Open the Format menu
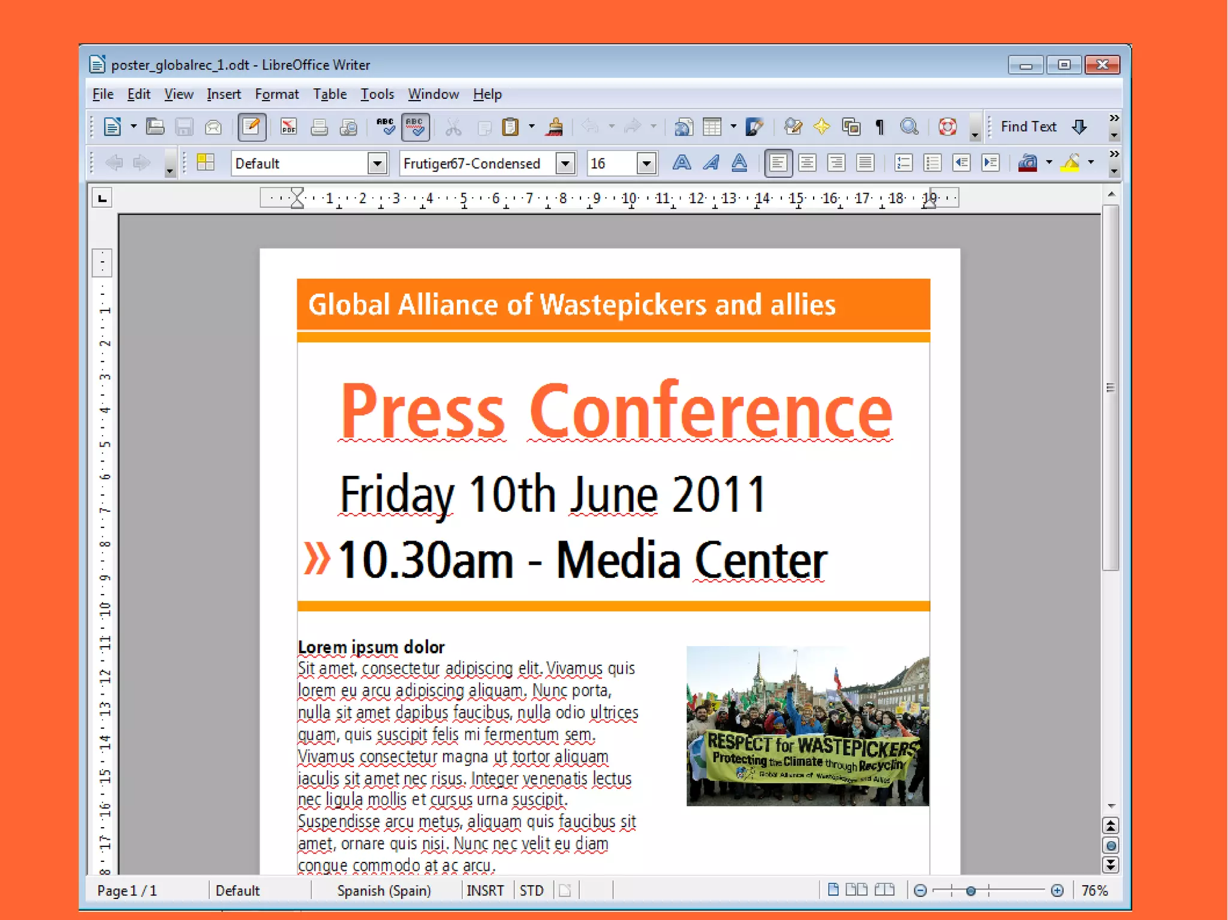Viewport: 1228px width, 920px height. pos(276,94)
